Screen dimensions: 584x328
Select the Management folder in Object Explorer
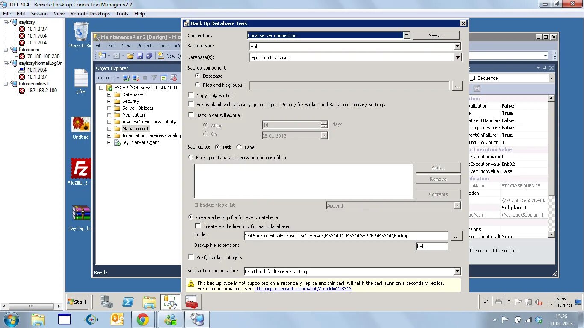(136, 129)
